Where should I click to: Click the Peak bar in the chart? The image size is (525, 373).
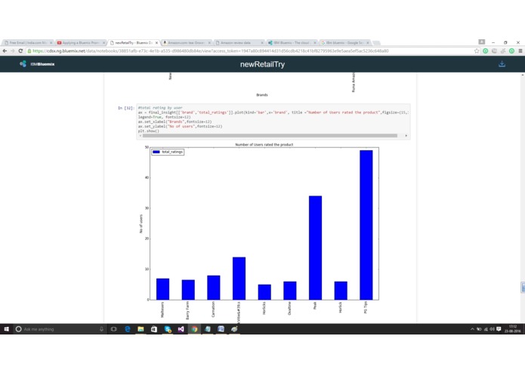(315, 248)
